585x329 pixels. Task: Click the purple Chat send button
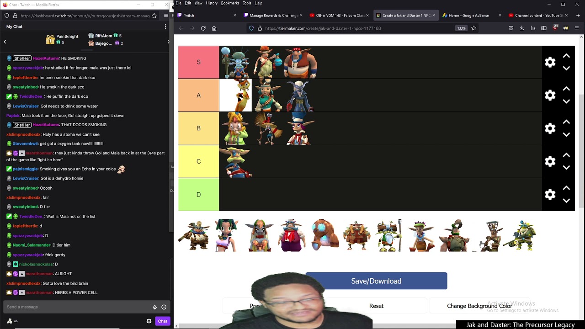tap(163, 321)
